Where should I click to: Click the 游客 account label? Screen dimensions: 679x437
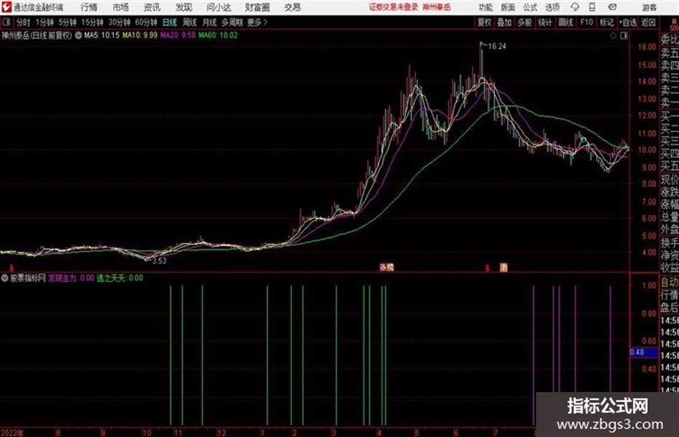pos(650,7)
